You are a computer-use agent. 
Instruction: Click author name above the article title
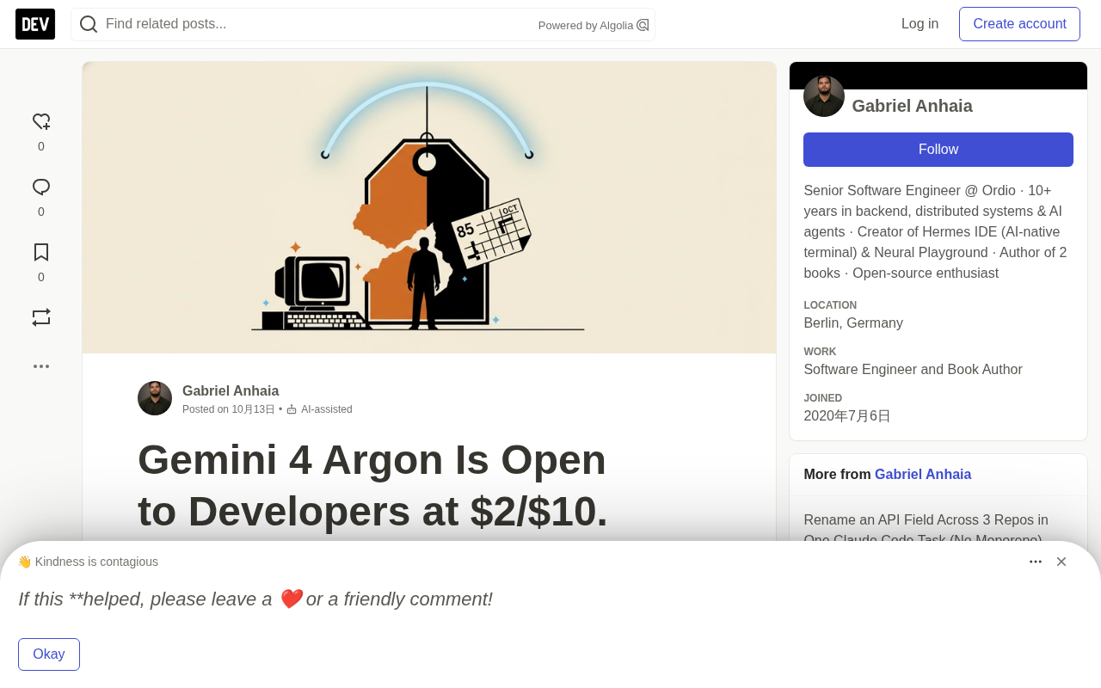pos(231,391)
